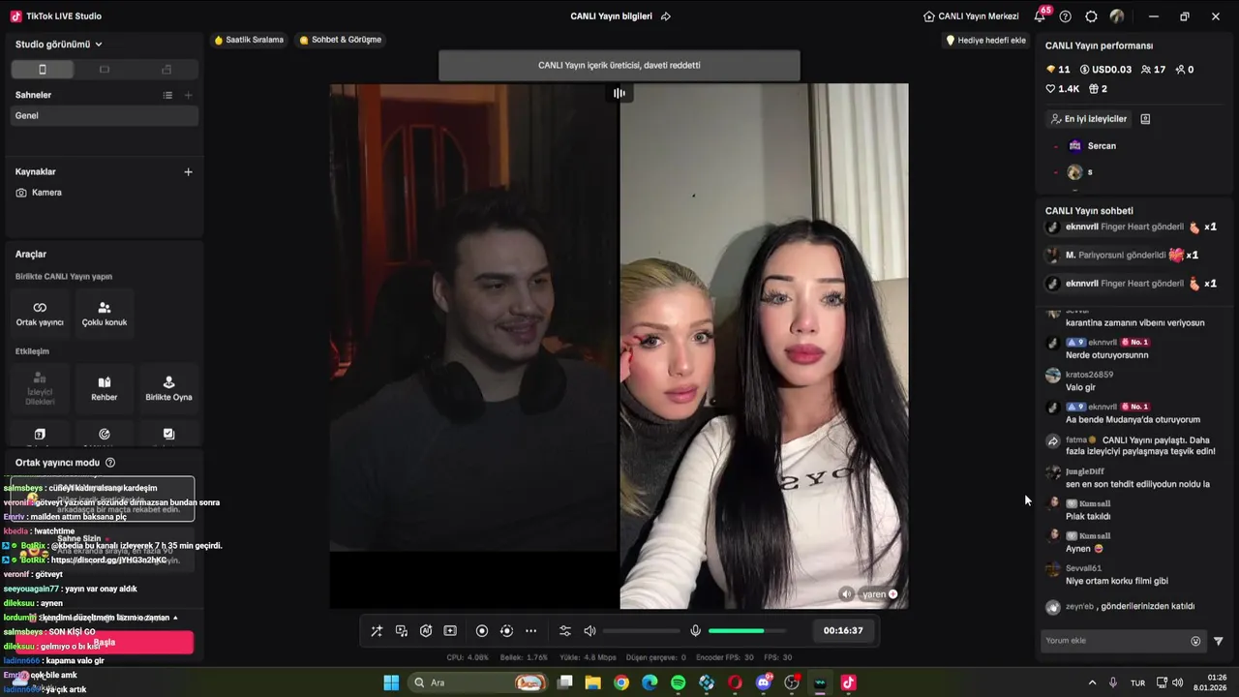1239x697 pixels.
Task: Click the likes count 1.4K
Action: click(x=1063, y=89)
